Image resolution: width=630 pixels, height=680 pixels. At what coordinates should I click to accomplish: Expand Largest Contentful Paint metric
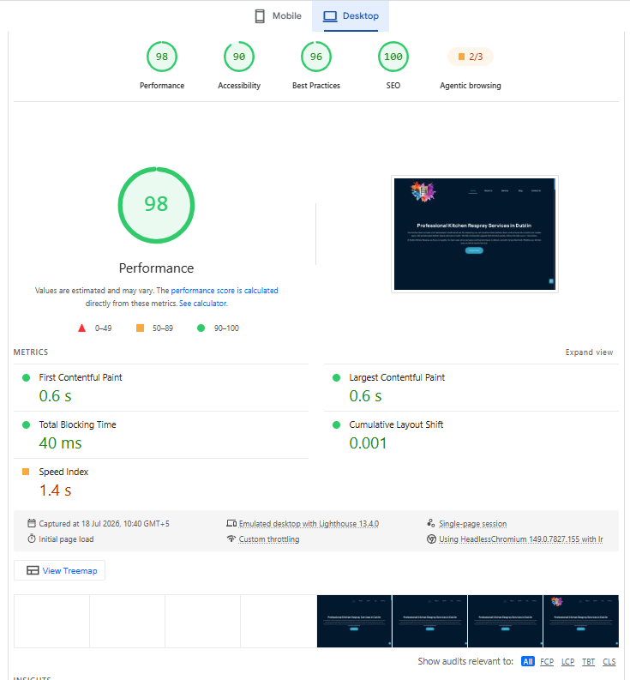pyautogui.click(x=471, y=388)
